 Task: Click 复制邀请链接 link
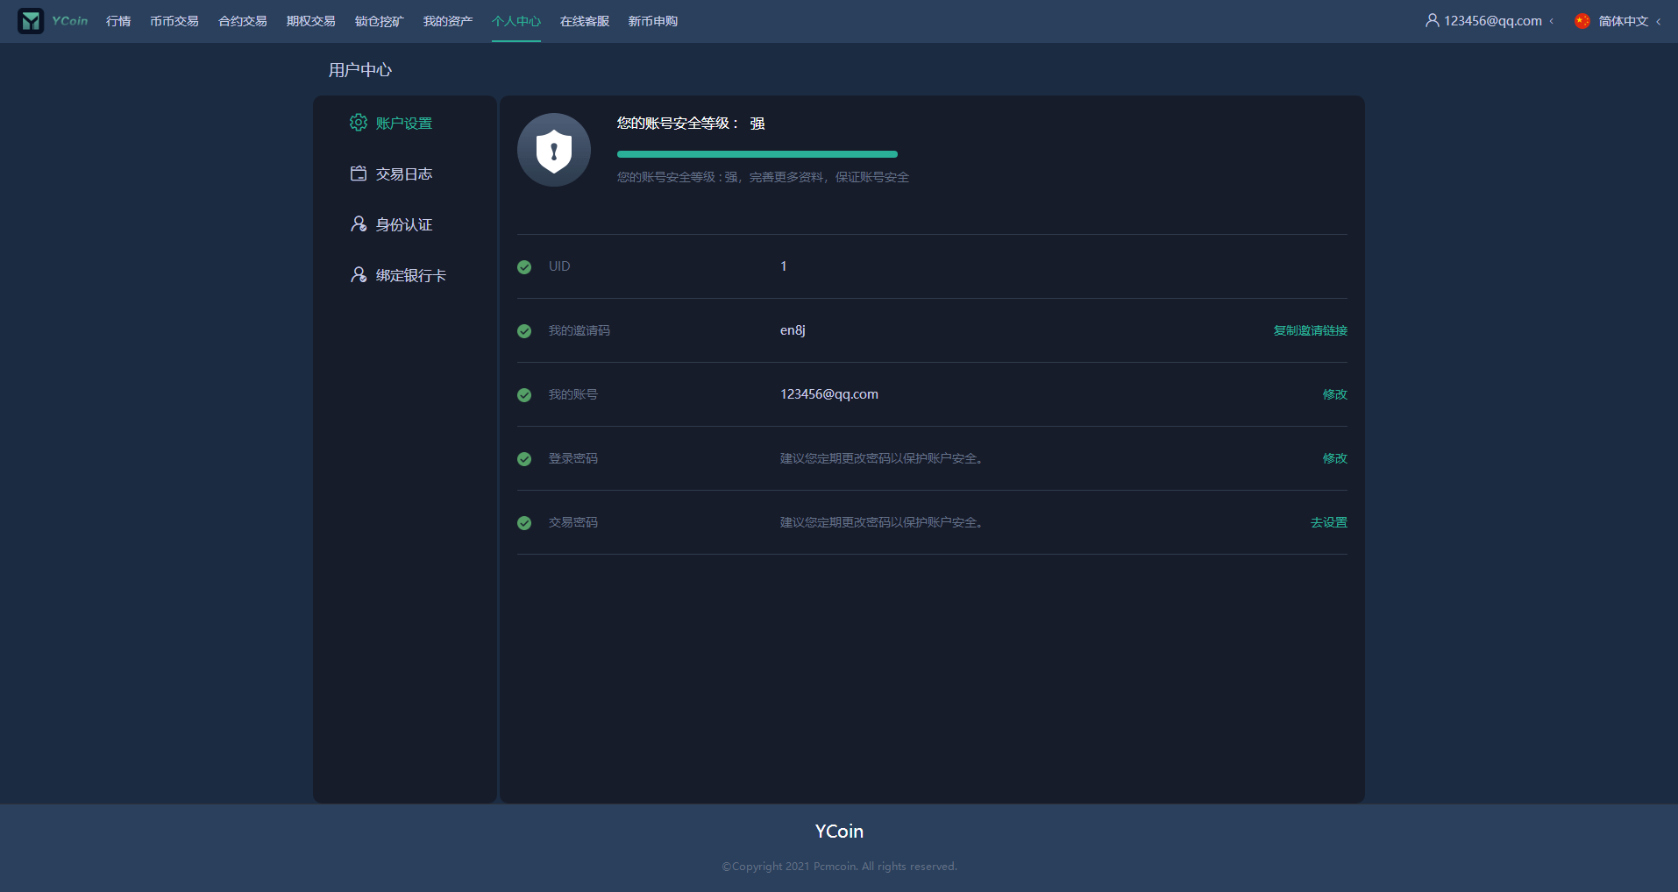(x=1310, y=330)
